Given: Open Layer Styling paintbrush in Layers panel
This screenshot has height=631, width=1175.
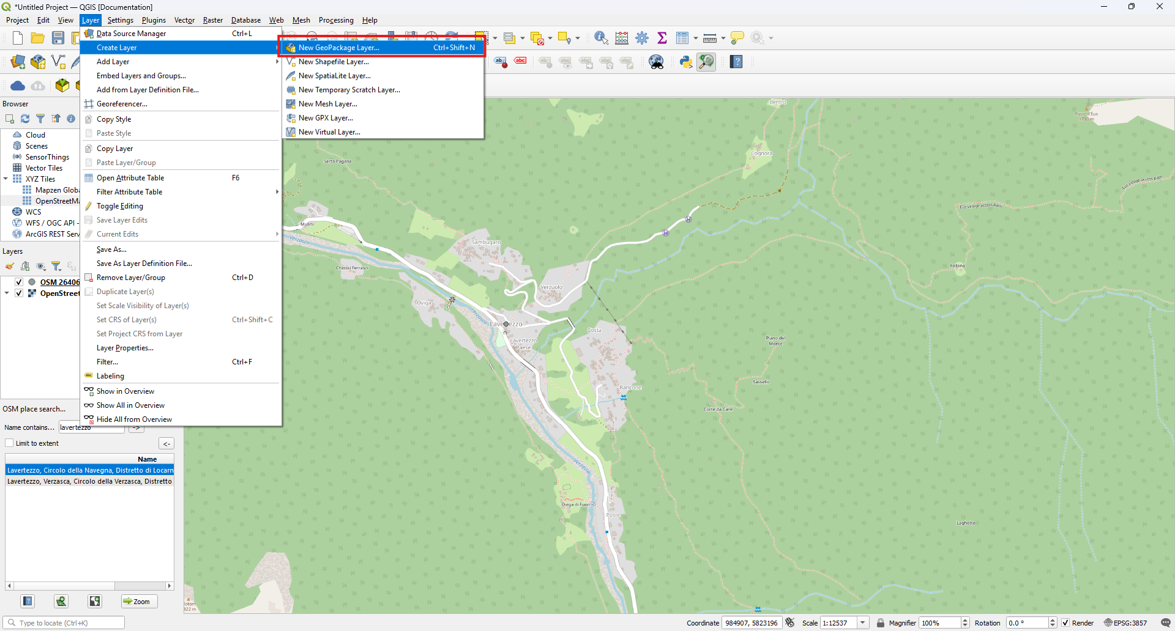Looking at the screenshot, I should (10, 266).
